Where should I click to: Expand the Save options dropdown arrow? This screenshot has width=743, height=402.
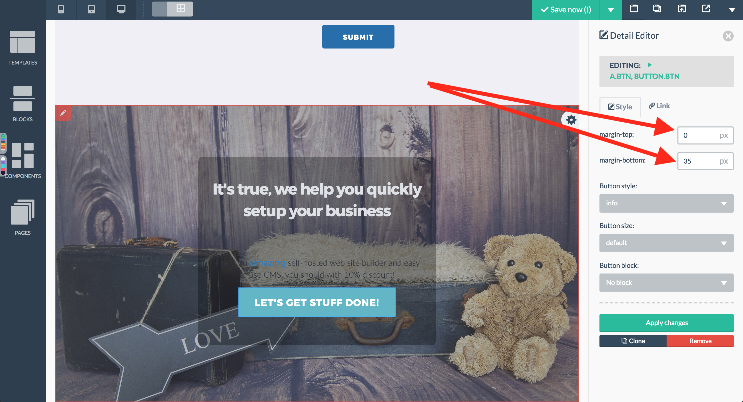click(x=610, y=10)
